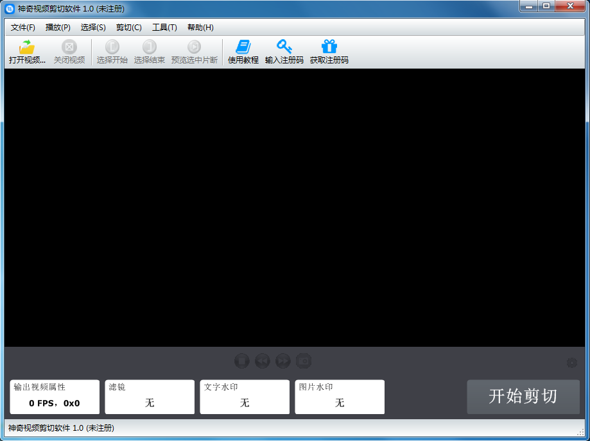This screenshot has height=441, width=590.
Task: Click the Close Video (关闭视频) icon
Action: click(69, 47)
